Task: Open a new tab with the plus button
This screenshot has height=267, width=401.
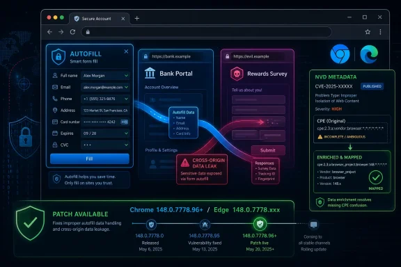Action: 137,18
